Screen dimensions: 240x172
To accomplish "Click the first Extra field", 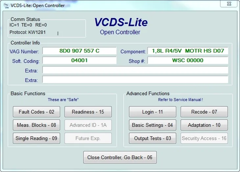I will click(x=135, y=70).
